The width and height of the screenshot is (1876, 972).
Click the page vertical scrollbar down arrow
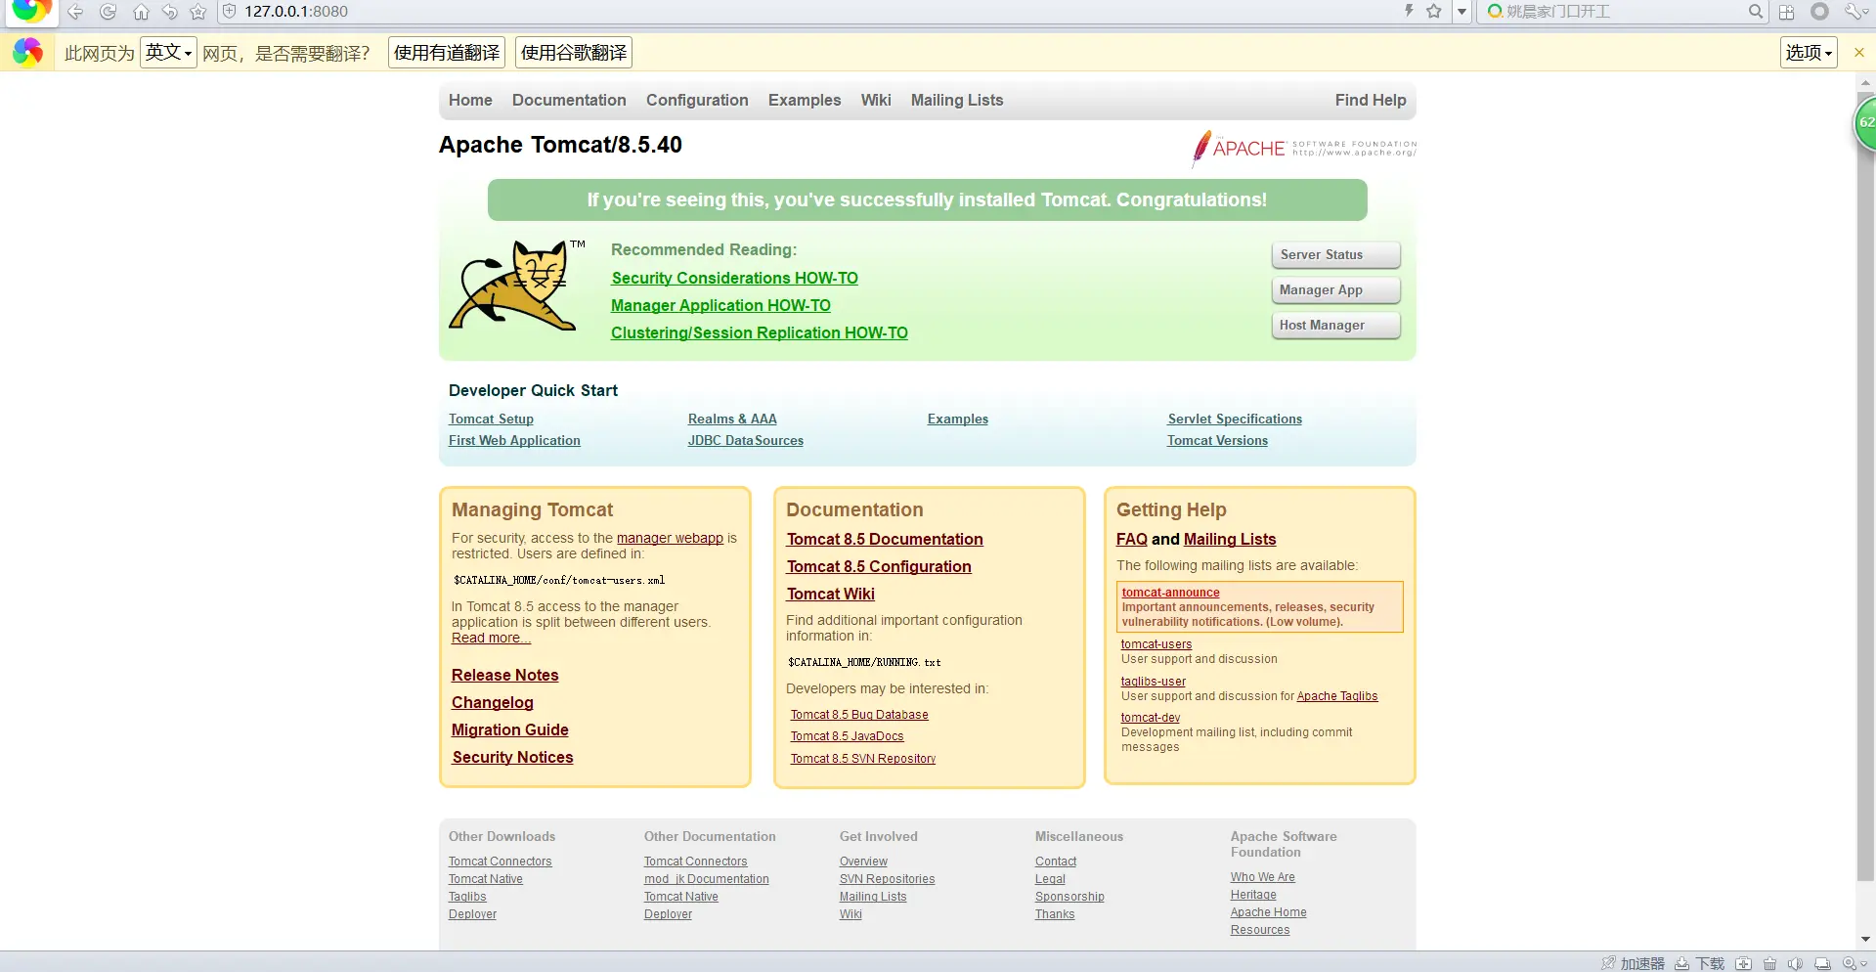click(x=1866, y=940)
